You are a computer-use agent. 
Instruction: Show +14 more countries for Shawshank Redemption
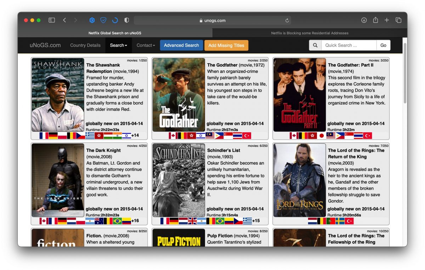coord(135,136)
